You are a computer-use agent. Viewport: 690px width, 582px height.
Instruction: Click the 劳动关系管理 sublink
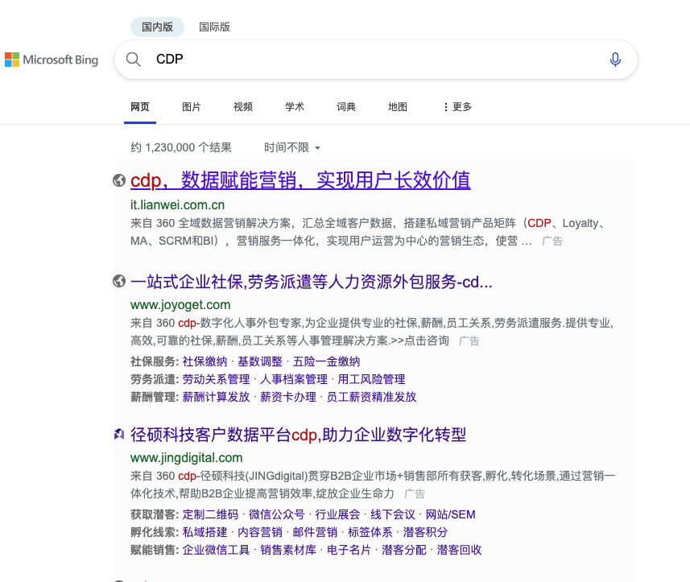[x=216, y=379]
